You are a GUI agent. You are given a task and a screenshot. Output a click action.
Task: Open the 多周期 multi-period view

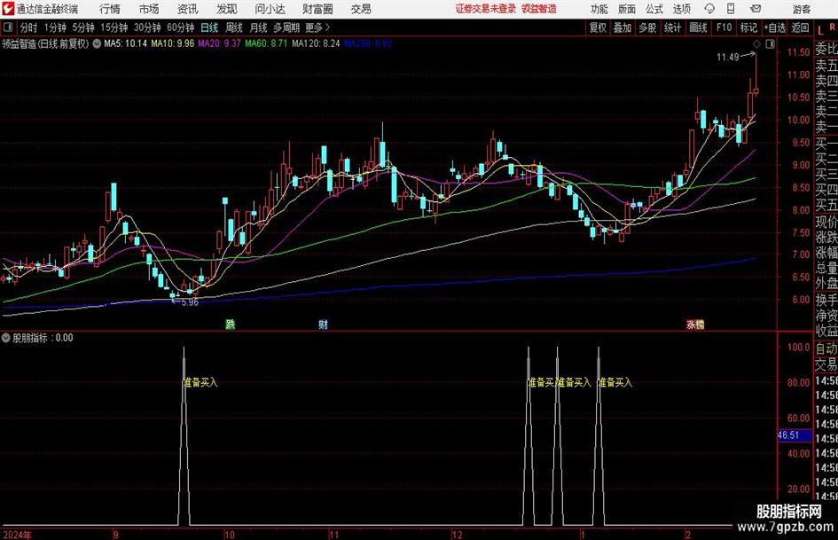(x=286, y=27)
